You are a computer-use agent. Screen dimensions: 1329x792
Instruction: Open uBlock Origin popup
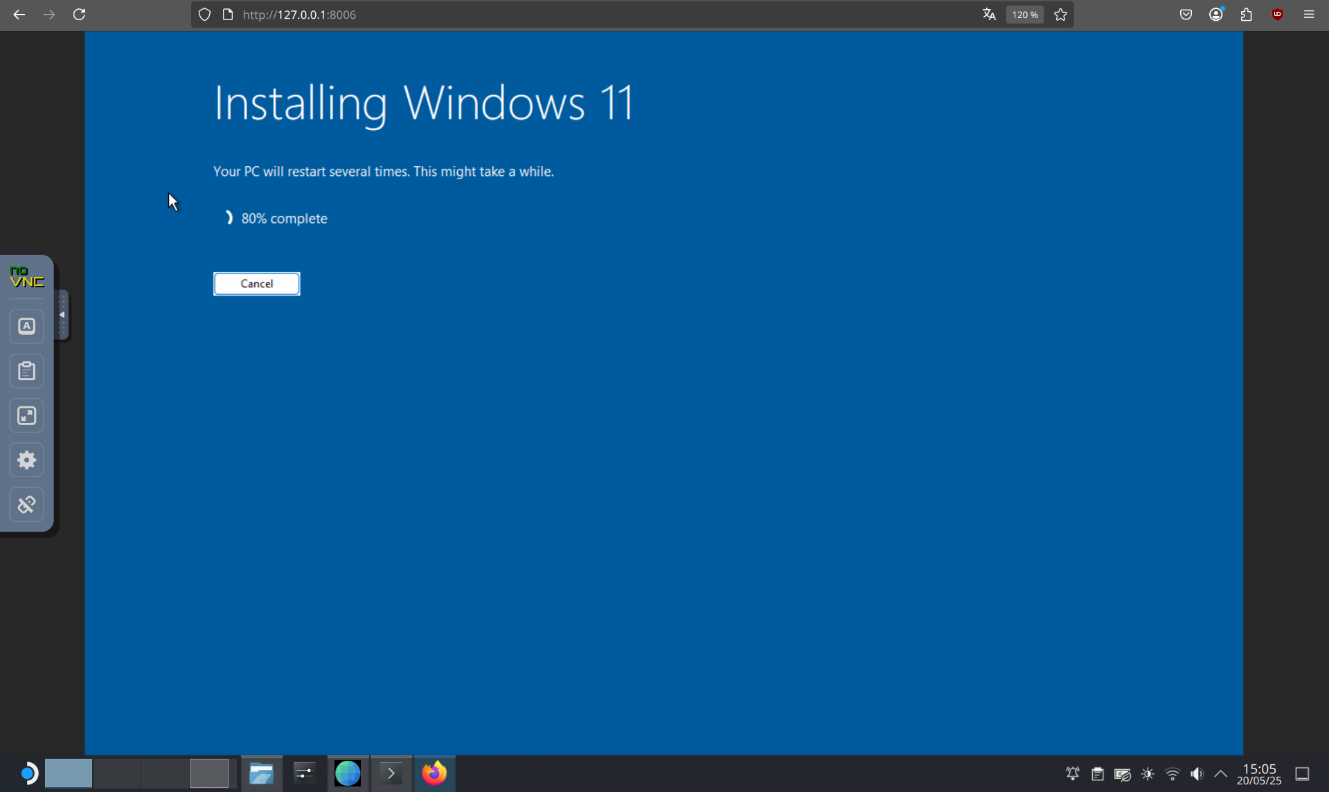tap(1278, 15)
